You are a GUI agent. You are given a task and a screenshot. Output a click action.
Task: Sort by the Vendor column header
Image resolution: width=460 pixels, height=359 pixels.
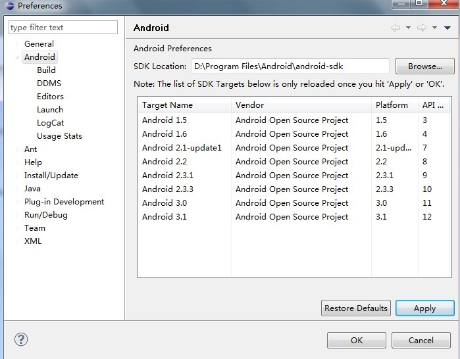301,105
